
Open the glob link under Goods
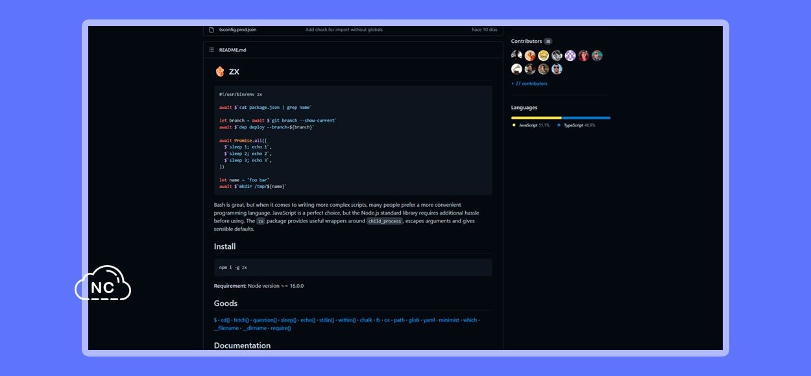tap(414, 320)
